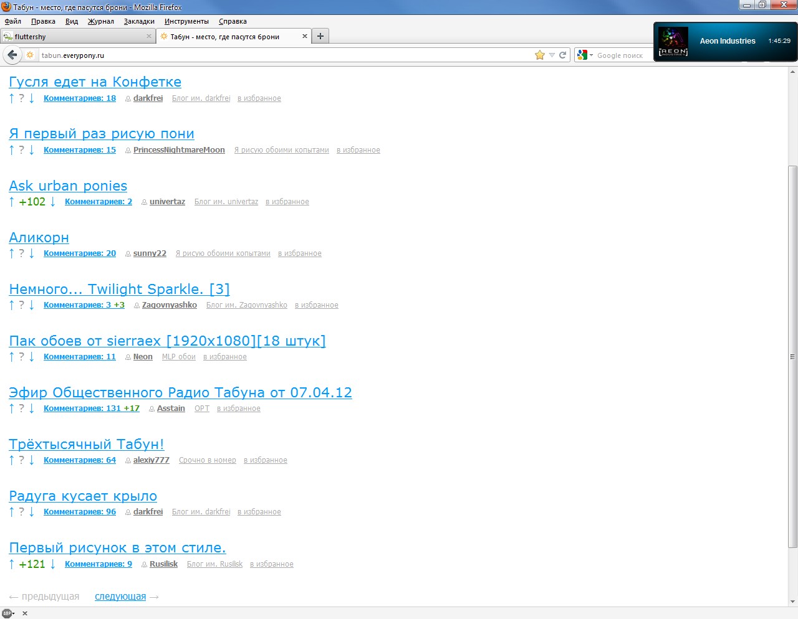The width and height of the screenshot is (798, 619).
Task: Close the add-on bar with the X
Action: coord(25,613)
